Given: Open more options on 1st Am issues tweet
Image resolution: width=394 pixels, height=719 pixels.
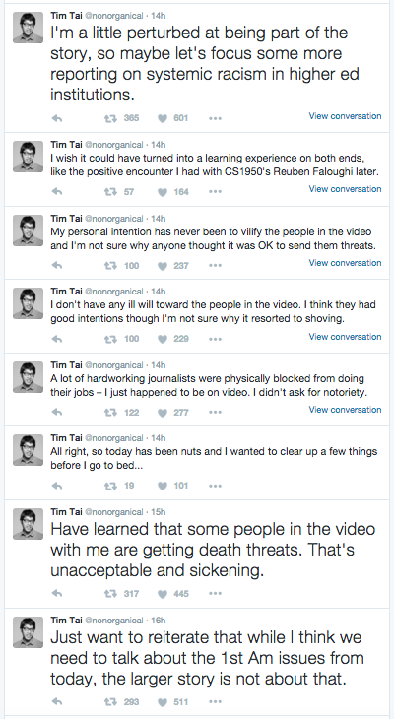Looking at the screenshot, I should (x=215, y=701).
